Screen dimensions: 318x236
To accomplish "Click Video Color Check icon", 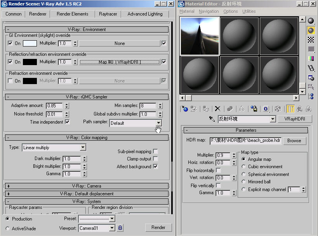I will tap(311, 59).
